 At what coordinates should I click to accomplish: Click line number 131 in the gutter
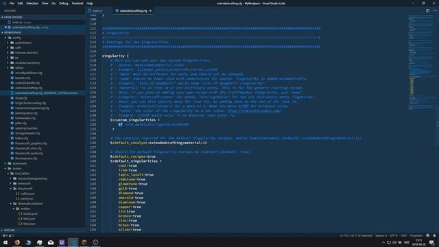(93, 120)
